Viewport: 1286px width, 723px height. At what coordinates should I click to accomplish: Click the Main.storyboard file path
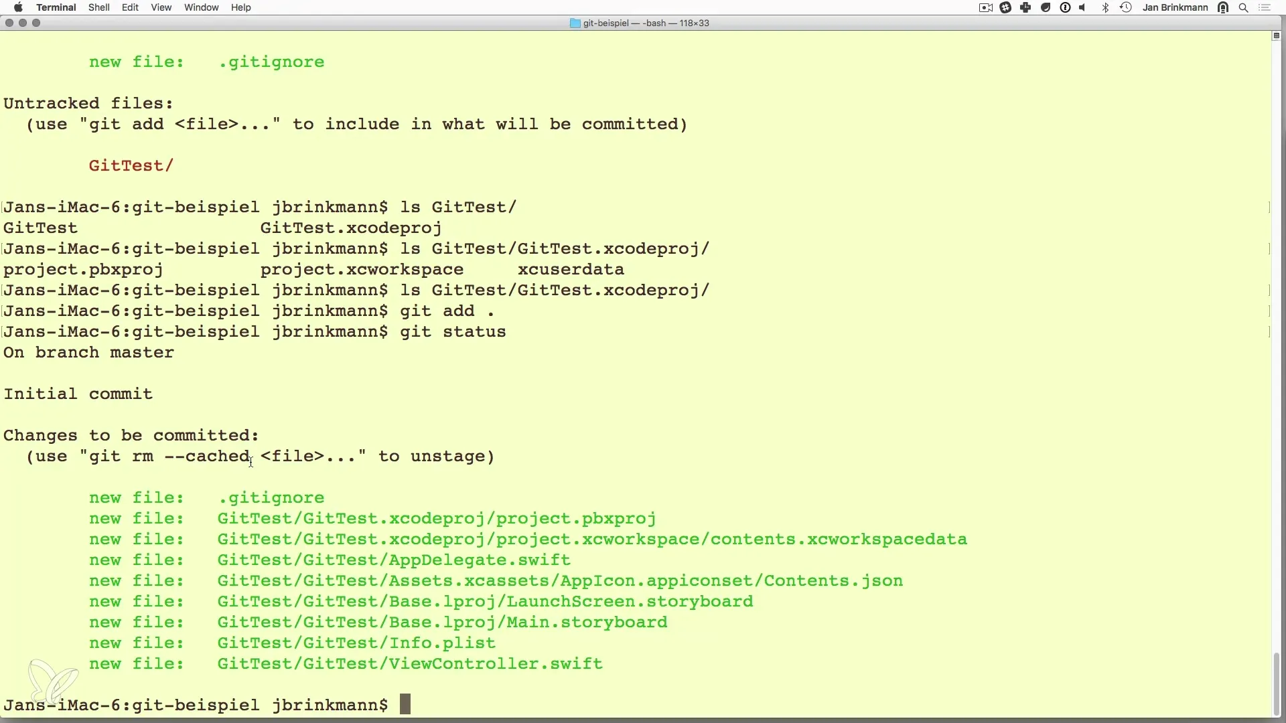442,622
